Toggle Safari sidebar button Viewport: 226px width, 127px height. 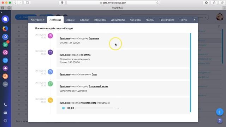[x=27, y=2]
